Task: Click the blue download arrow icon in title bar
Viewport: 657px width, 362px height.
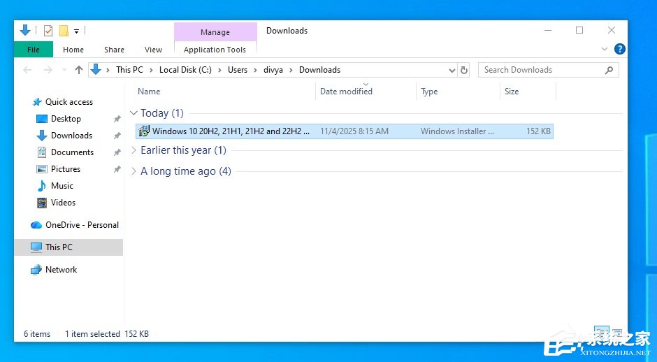Action: (25, 30)
